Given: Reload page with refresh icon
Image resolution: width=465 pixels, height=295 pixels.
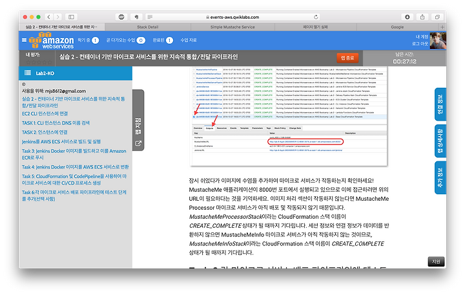Looking at the screenshot, I should [x=316, y=17].
